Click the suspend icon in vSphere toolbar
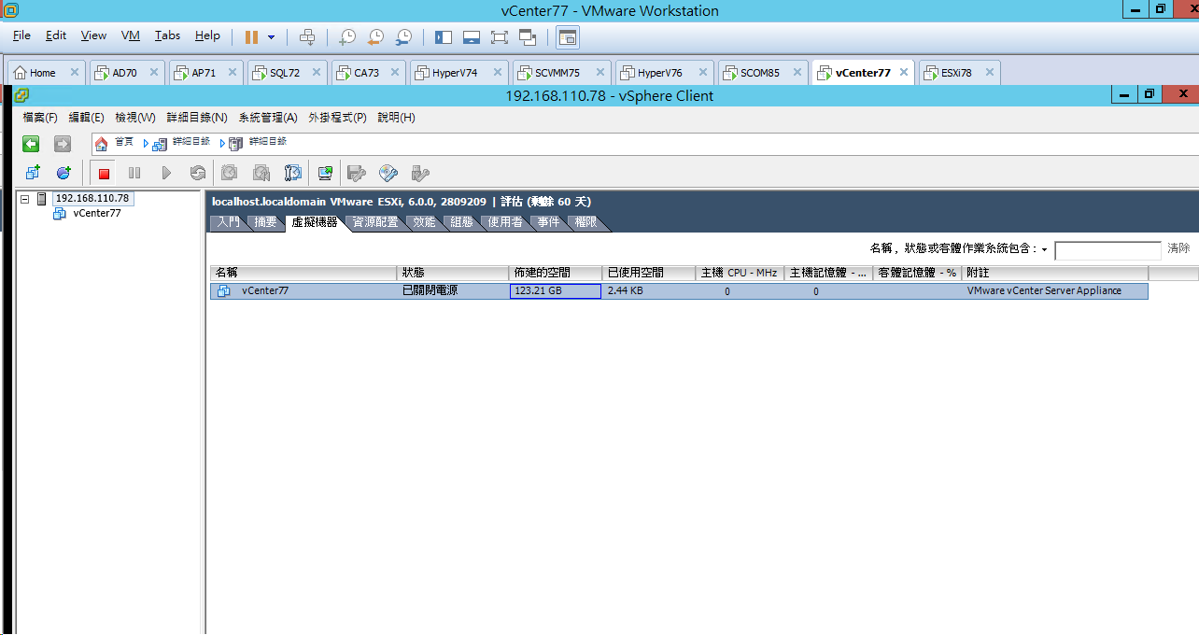The image size is (1199, 635). click(x=134, y=173)
